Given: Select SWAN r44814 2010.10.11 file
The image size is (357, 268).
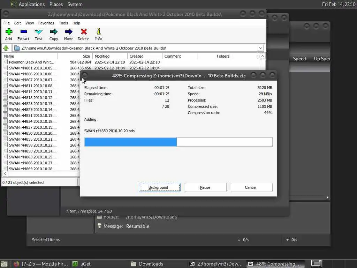Looking at the screenshot, I should [x=32, y=92].
